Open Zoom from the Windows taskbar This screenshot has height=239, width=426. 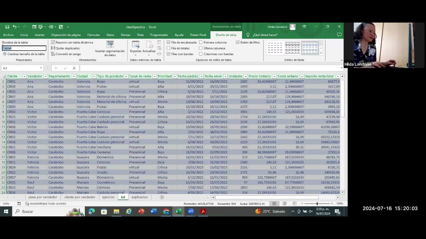[191, 211]
